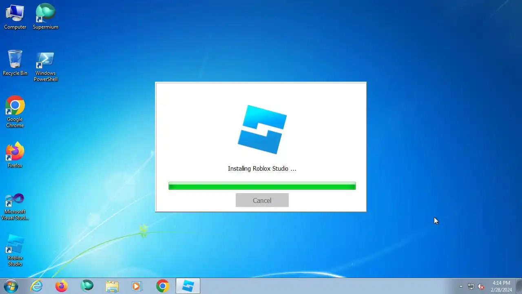Viewport: 522px width, 294px height.
Task: Show hidden system tray icons
Action: (x=461, y=286)
